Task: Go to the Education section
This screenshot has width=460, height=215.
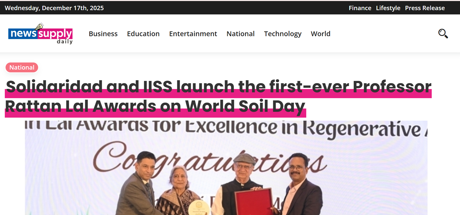Action: 143,34
